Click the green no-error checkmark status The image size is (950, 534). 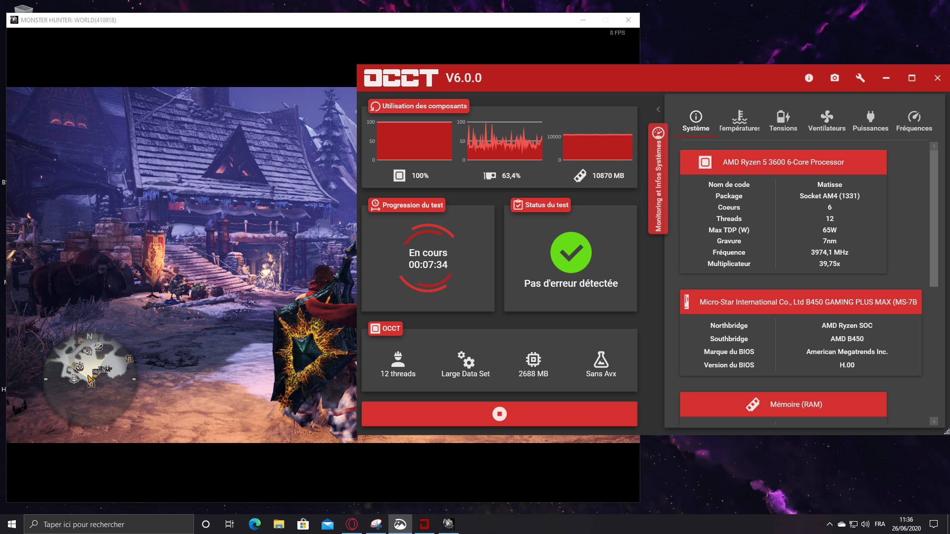point(571,252)
